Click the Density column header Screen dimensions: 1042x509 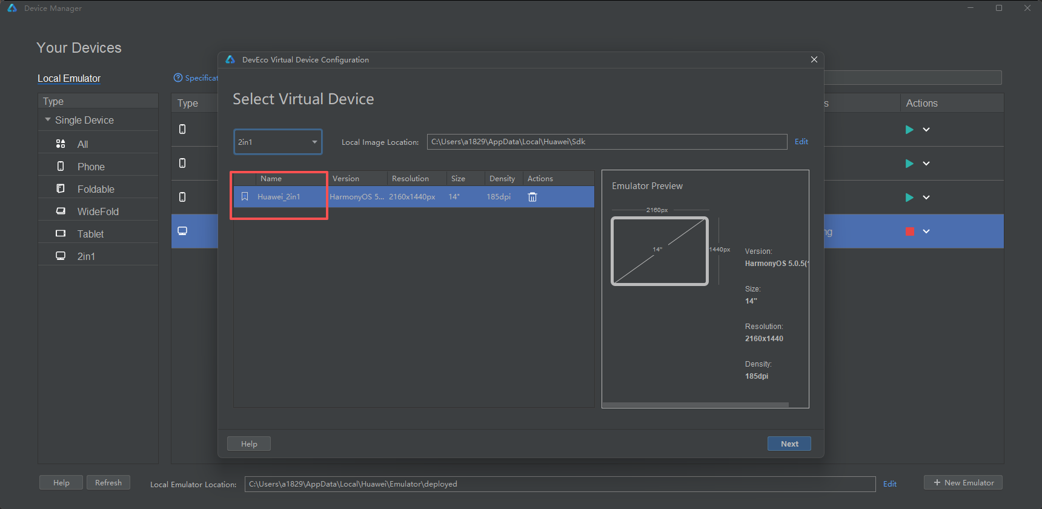click(x=503, y=179)
